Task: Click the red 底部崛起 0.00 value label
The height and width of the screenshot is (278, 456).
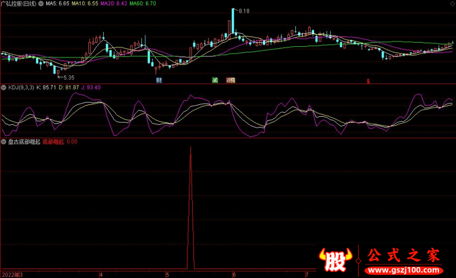Action: [x=60, y=142]
